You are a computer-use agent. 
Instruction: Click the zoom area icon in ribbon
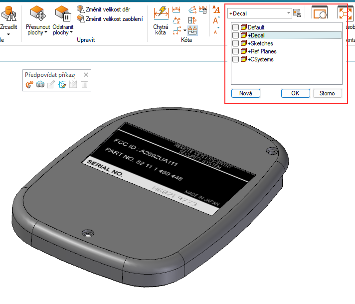coord(319,13)
